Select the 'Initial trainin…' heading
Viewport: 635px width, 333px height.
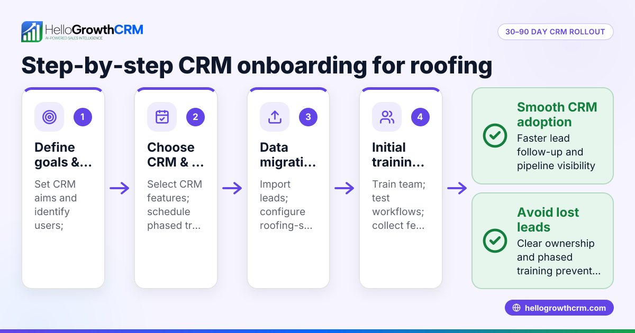point(398,155)
